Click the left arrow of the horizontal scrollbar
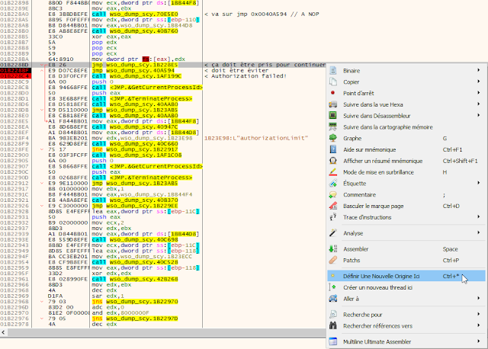This screenshot has height=349, width=488. (3, 332)
